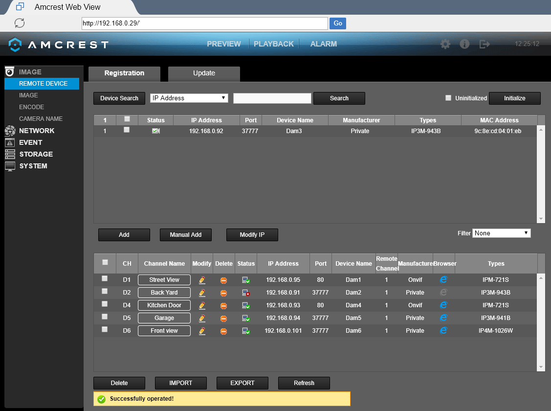Image resolution: width=551 pixels, height=411 pixels.
Task: Delete the Front view channel icon
Action: [x=223, y=331]
